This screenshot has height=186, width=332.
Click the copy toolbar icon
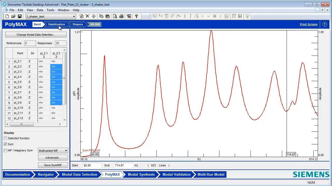101,16
